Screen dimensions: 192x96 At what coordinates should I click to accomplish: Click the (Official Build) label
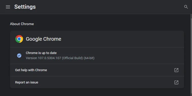point(72,58)
